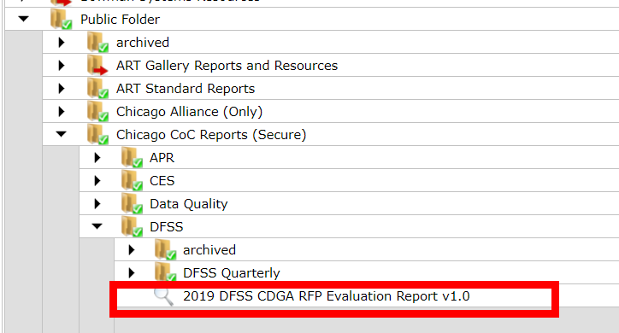Click the Public Folder folder icon
The width and height of the screenshot is (619, 333).
click(x=61, y=19)
